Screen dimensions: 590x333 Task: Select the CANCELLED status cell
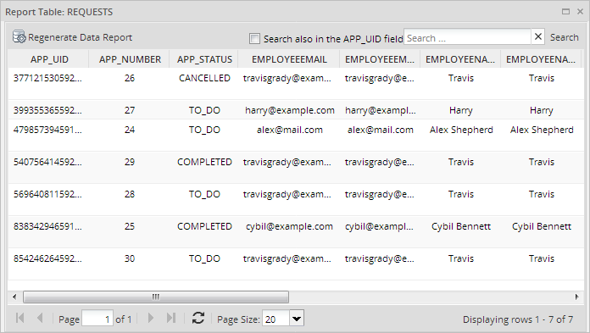click(x=204, y=78)
